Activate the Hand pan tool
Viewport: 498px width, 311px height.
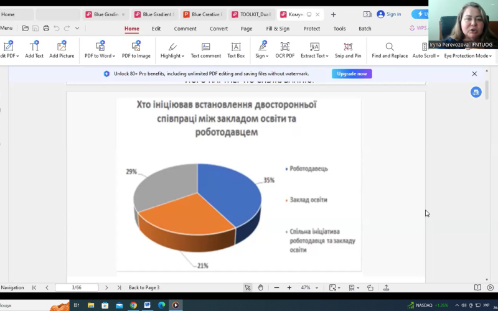click(x=260, y=287)
